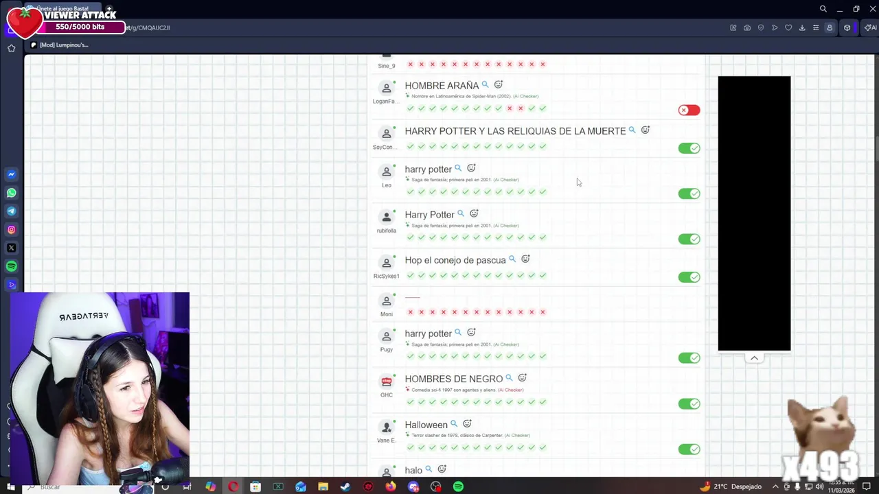Select the [Mod] Lumpinou's bookmark tab
Viewport: 879px width, 494px height.
pyautogui.click(x=59, y=45)
